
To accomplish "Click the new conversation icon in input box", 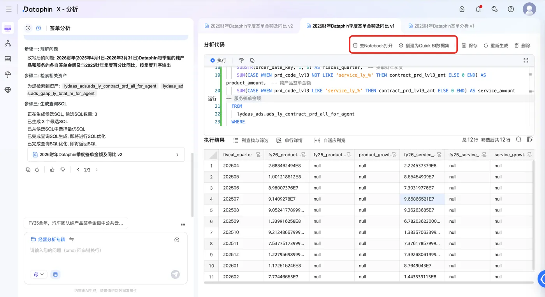I will coord(177,240).
